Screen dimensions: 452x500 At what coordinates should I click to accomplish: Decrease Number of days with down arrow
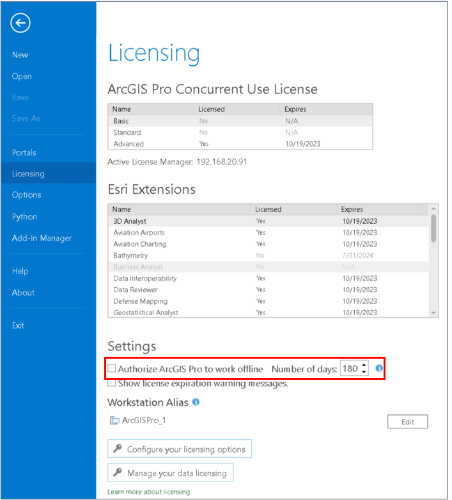pos(364,372)
